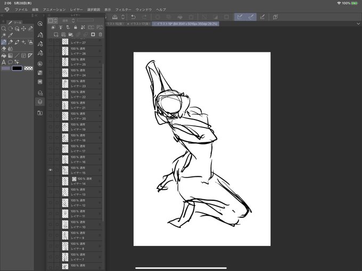Viewport: 362px width, 271px height.
Task: Select the Balloon speech bubble tool
Action: 10,62
